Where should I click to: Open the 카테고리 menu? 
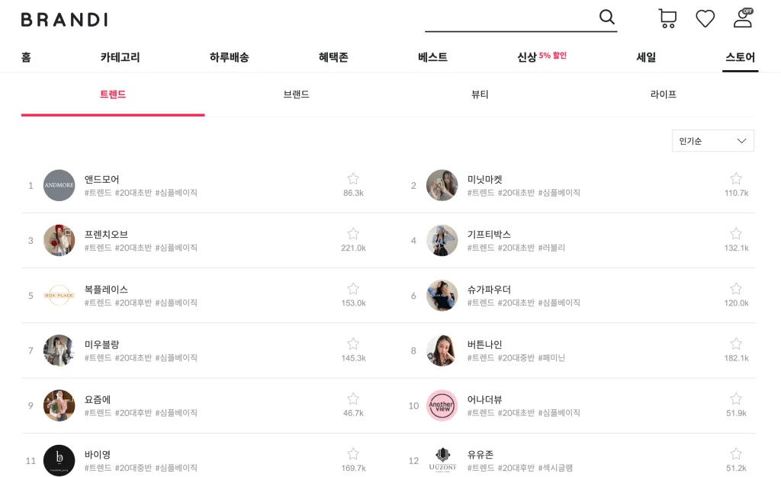point(121,57)
